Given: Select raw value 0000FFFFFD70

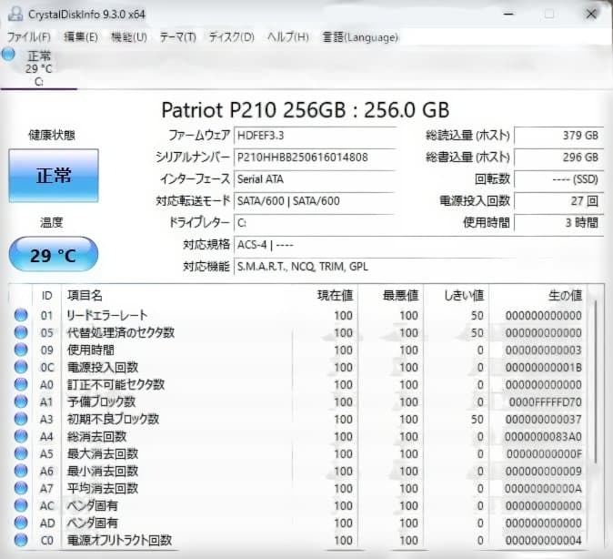Looking at the screenshot, I should [x=545, y=402].
